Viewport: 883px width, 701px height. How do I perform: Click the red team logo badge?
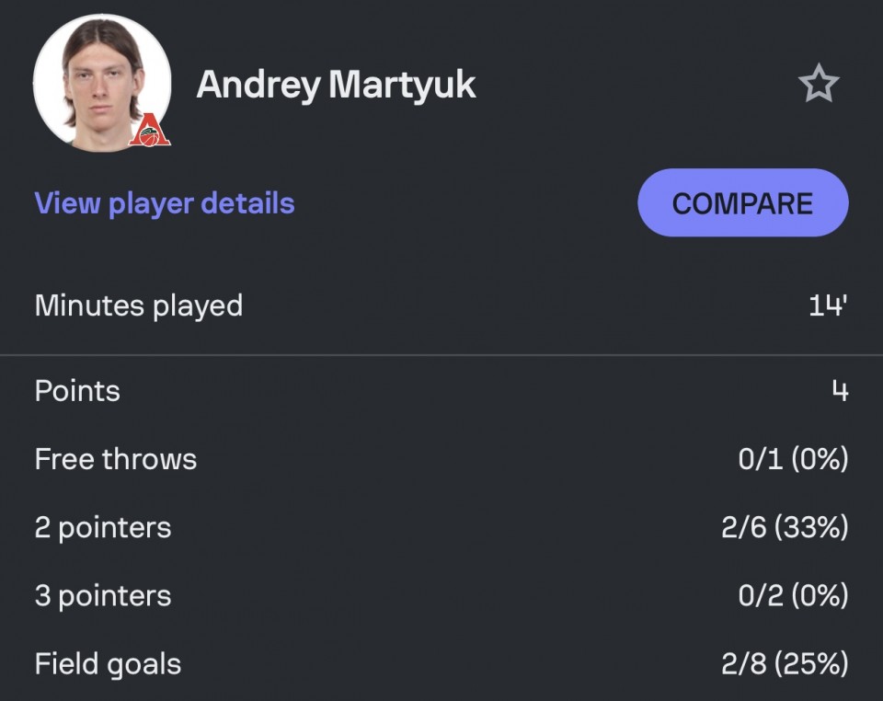149,130
